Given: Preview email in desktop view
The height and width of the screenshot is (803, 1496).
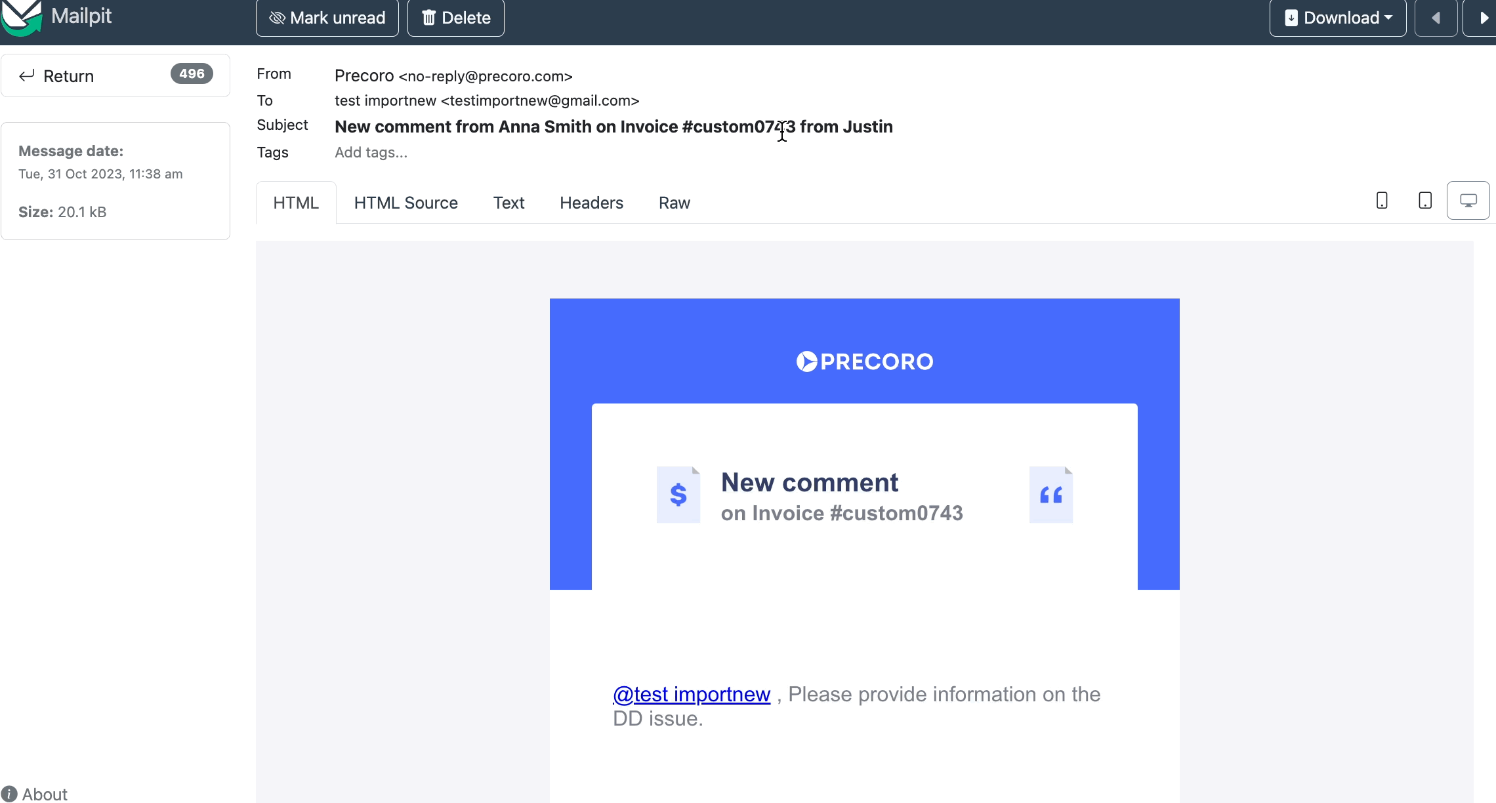Looking at the screenshot, I should click(1468, 201).
